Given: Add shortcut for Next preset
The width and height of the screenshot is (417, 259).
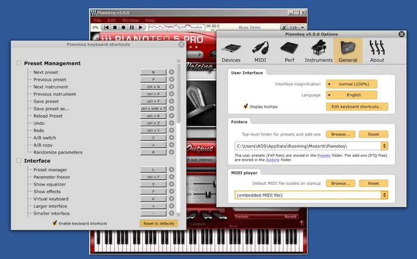Looking at the screenshot, I should point(172,72).
